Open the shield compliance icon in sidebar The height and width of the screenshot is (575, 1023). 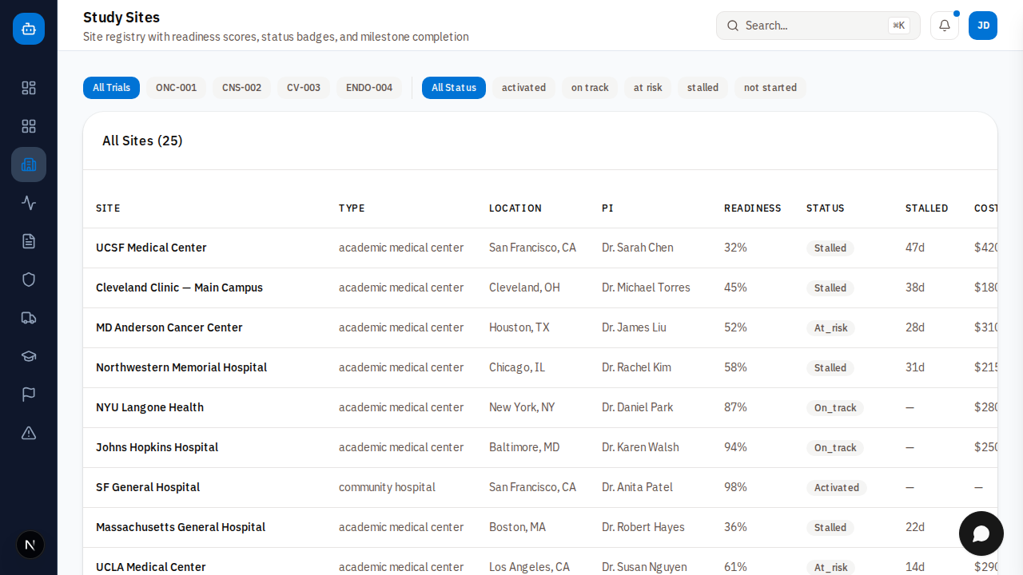point(29,280)
